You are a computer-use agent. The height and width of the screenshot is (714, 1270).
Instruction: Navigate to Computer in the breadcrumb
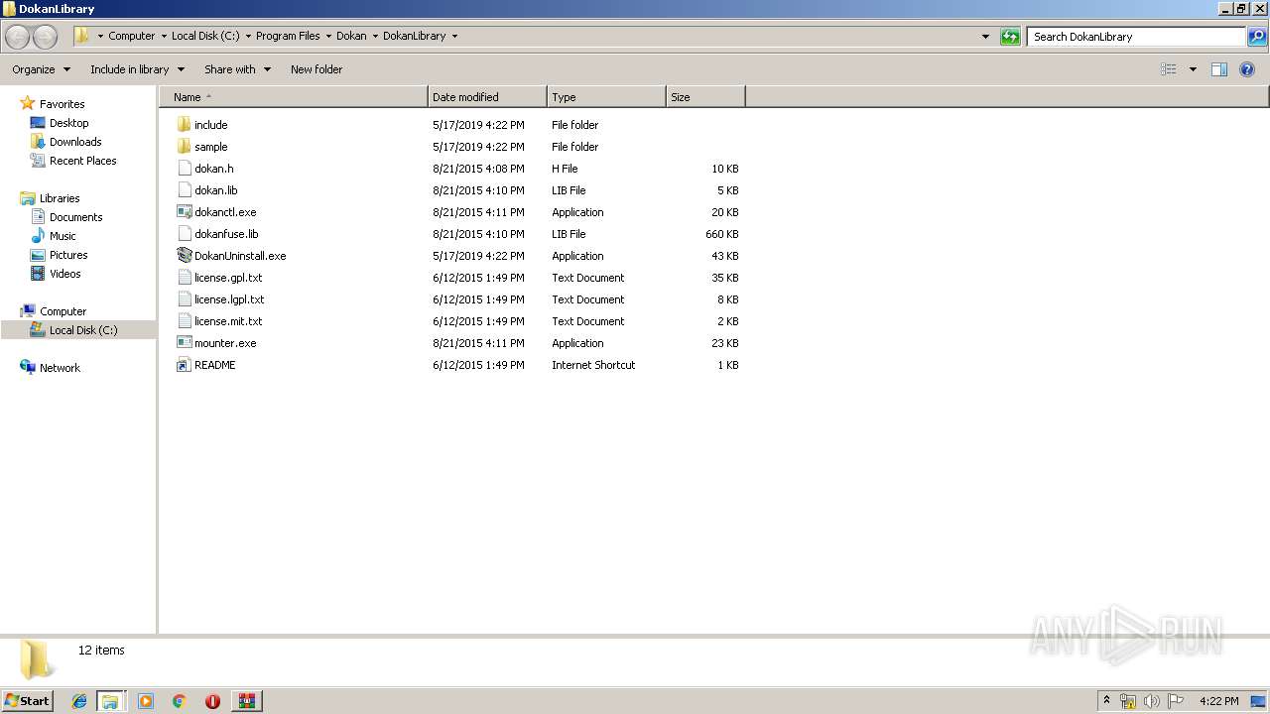[131, 37]
